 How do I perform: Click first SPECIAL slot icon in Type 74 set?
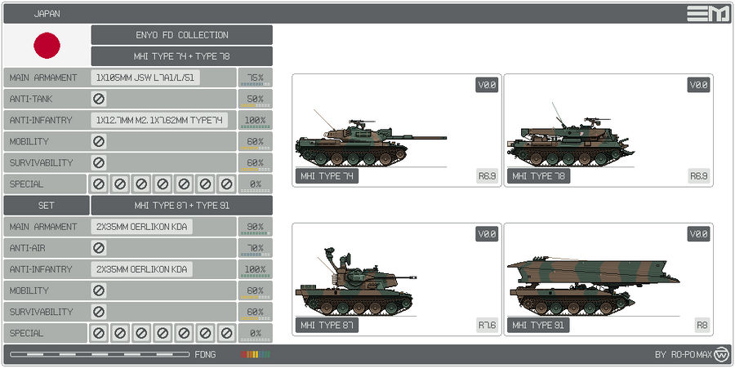click(99, 184)
